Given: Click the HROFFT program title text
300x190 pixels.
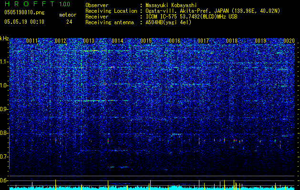Looking at the screenshot, I should (30, 4).
